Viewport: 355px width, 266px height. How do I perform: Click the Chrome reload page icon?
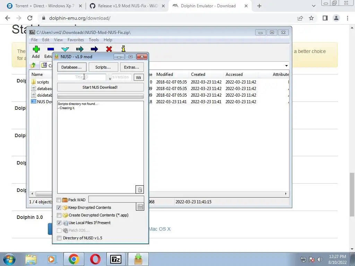pyautogui.click(x=30, y=18)
